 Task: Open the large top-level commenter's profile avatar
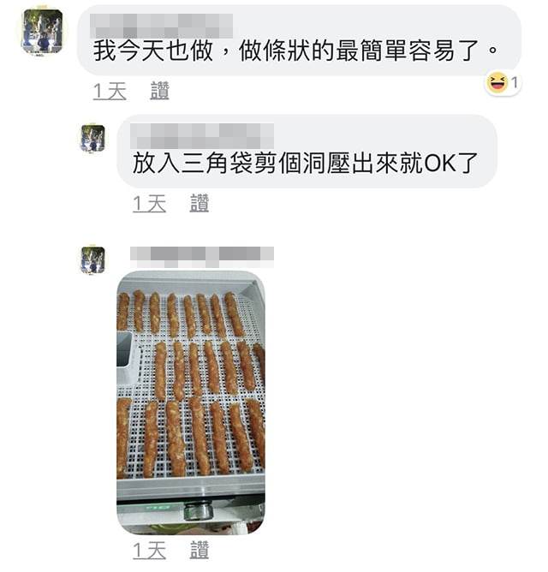(42, 30)
